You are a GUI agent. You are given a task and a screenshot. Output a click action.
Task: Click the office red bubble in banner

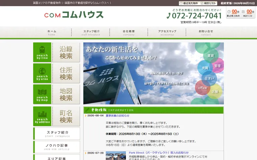tap(203, 88)
